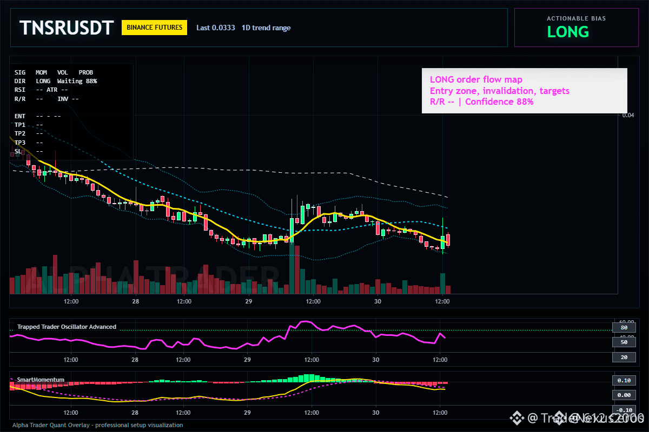Select the 20 level on oscillator scale
Image resolution: width=649 pixels, height=432 pixels.
(624, 357)
